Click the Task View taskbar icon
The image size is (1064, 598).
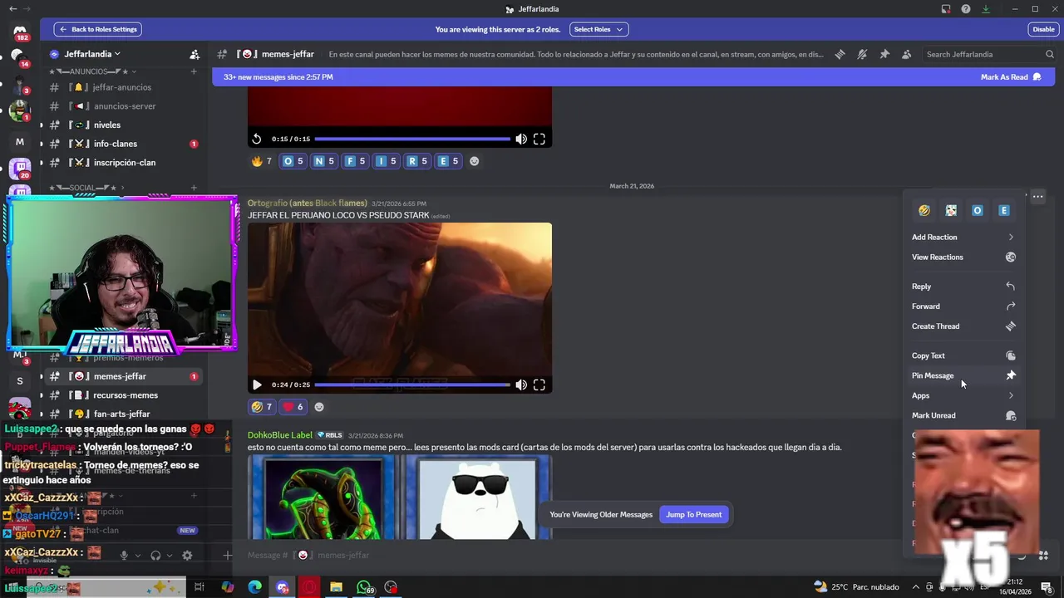(199, 587)
